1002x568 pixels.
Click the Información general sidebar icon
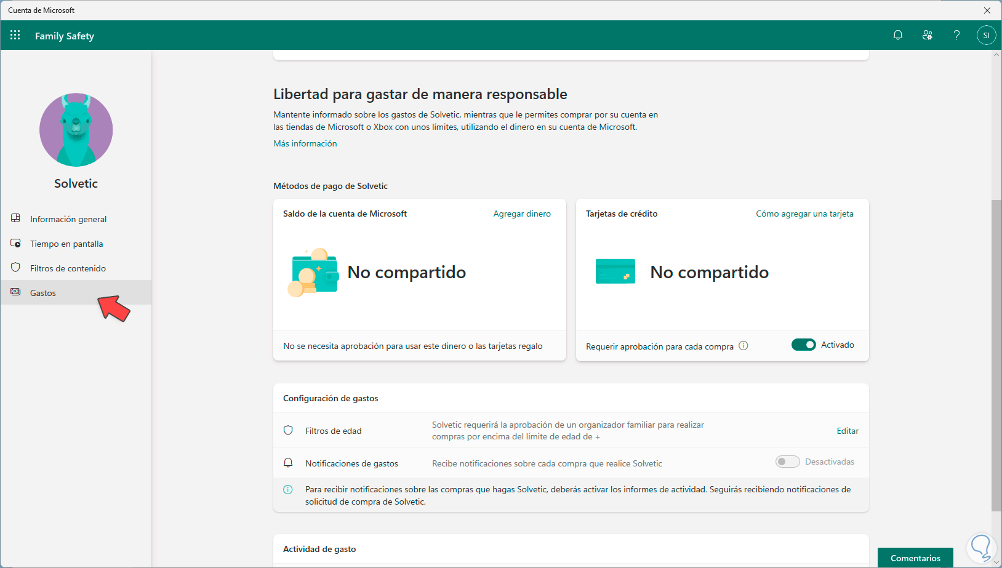16,218
